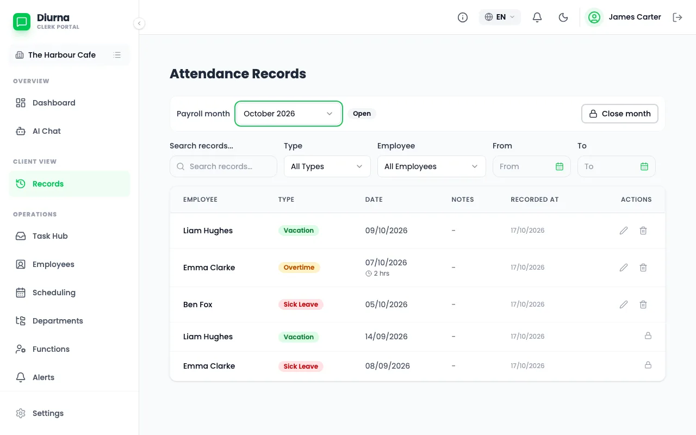
Task: Switch company via The Harbour Cafe selector
Action: click(x=70, y=55)
